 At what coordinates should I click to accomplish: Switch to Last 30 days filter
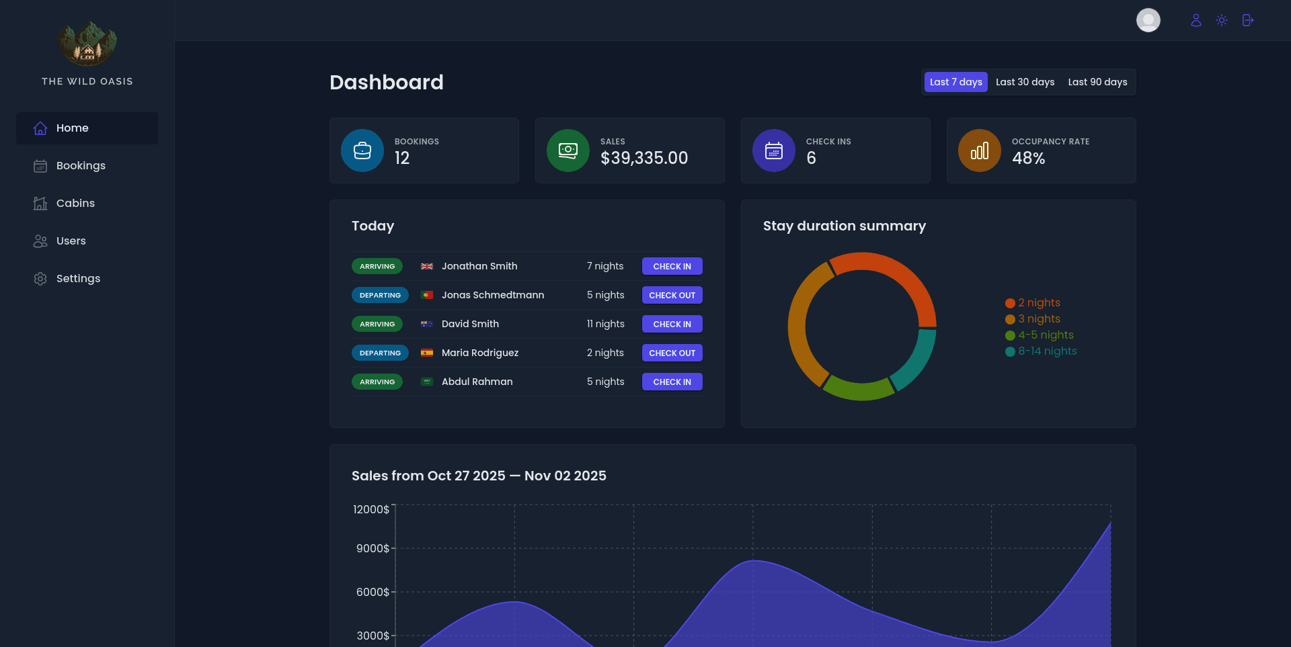point(1025,82)
